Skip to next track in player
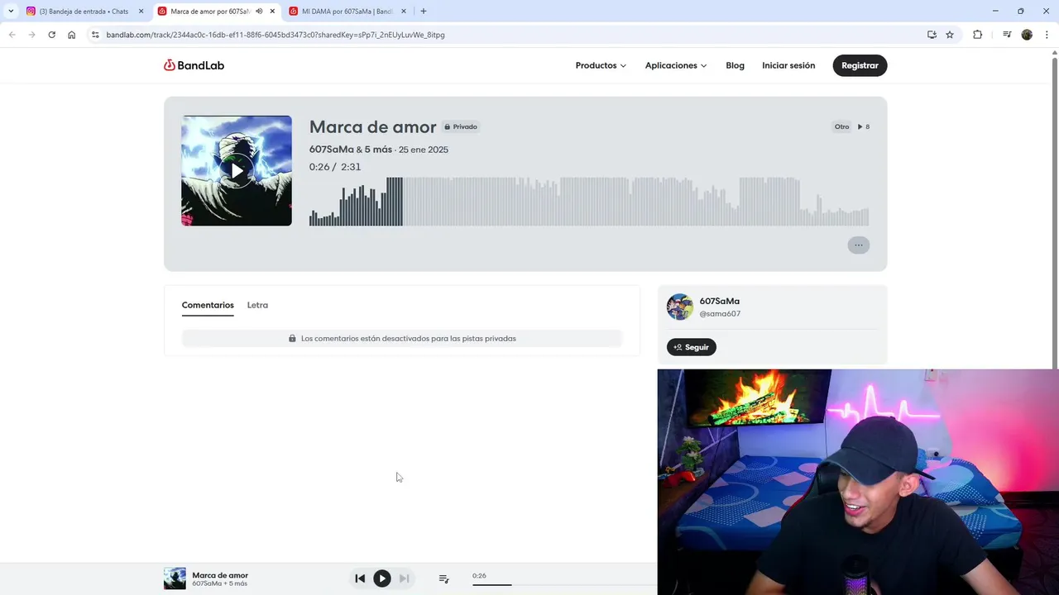This screenshot has height=595, width=1059. 405,578
